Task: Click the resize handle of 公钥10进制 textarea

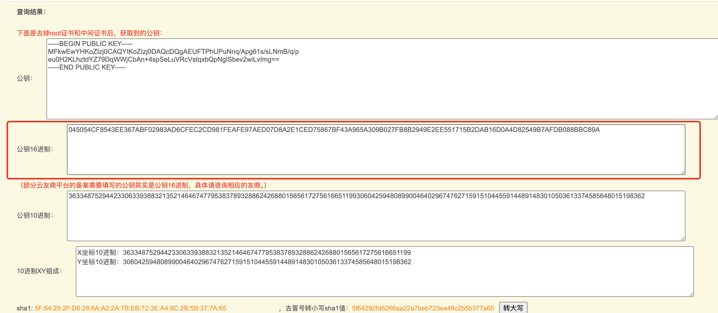Action: pyautogui.click(x=683, y=238)
